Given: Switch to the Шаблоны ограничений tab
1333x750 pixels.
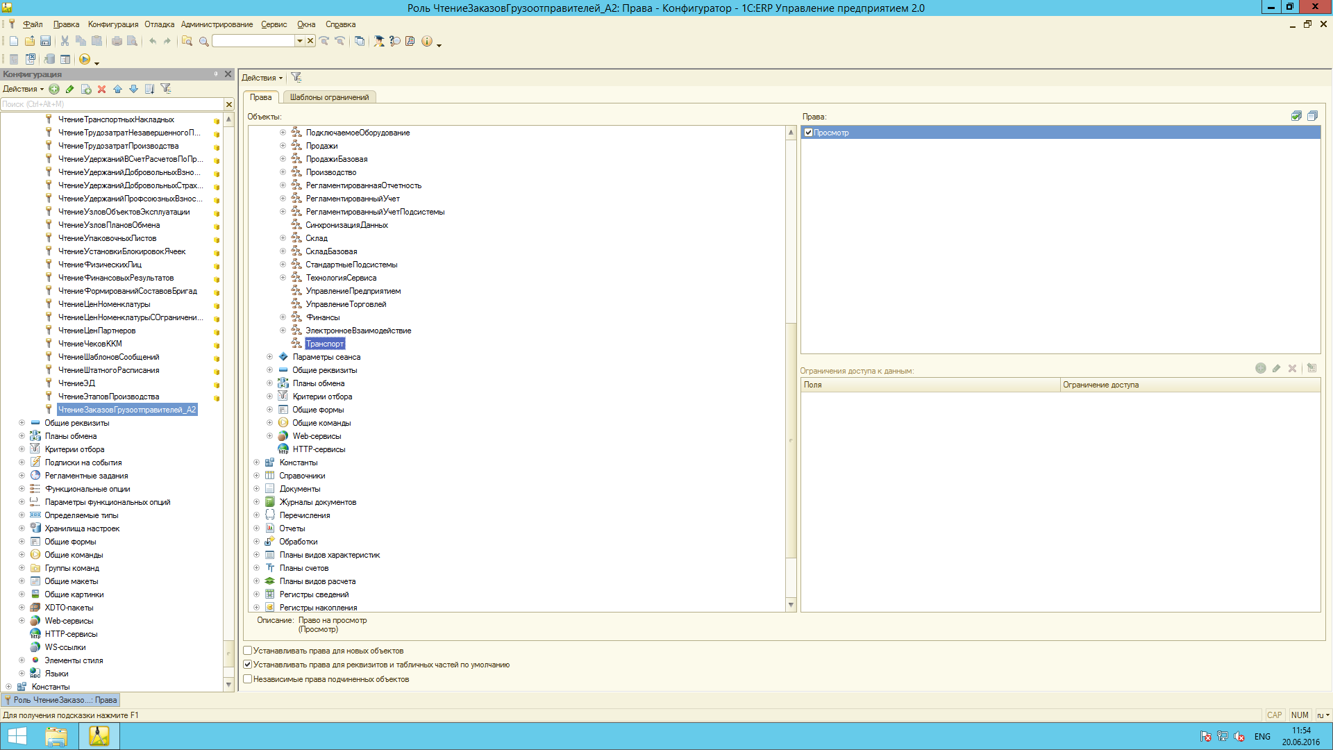Looking at the screenshot, I should coord(329,97).
